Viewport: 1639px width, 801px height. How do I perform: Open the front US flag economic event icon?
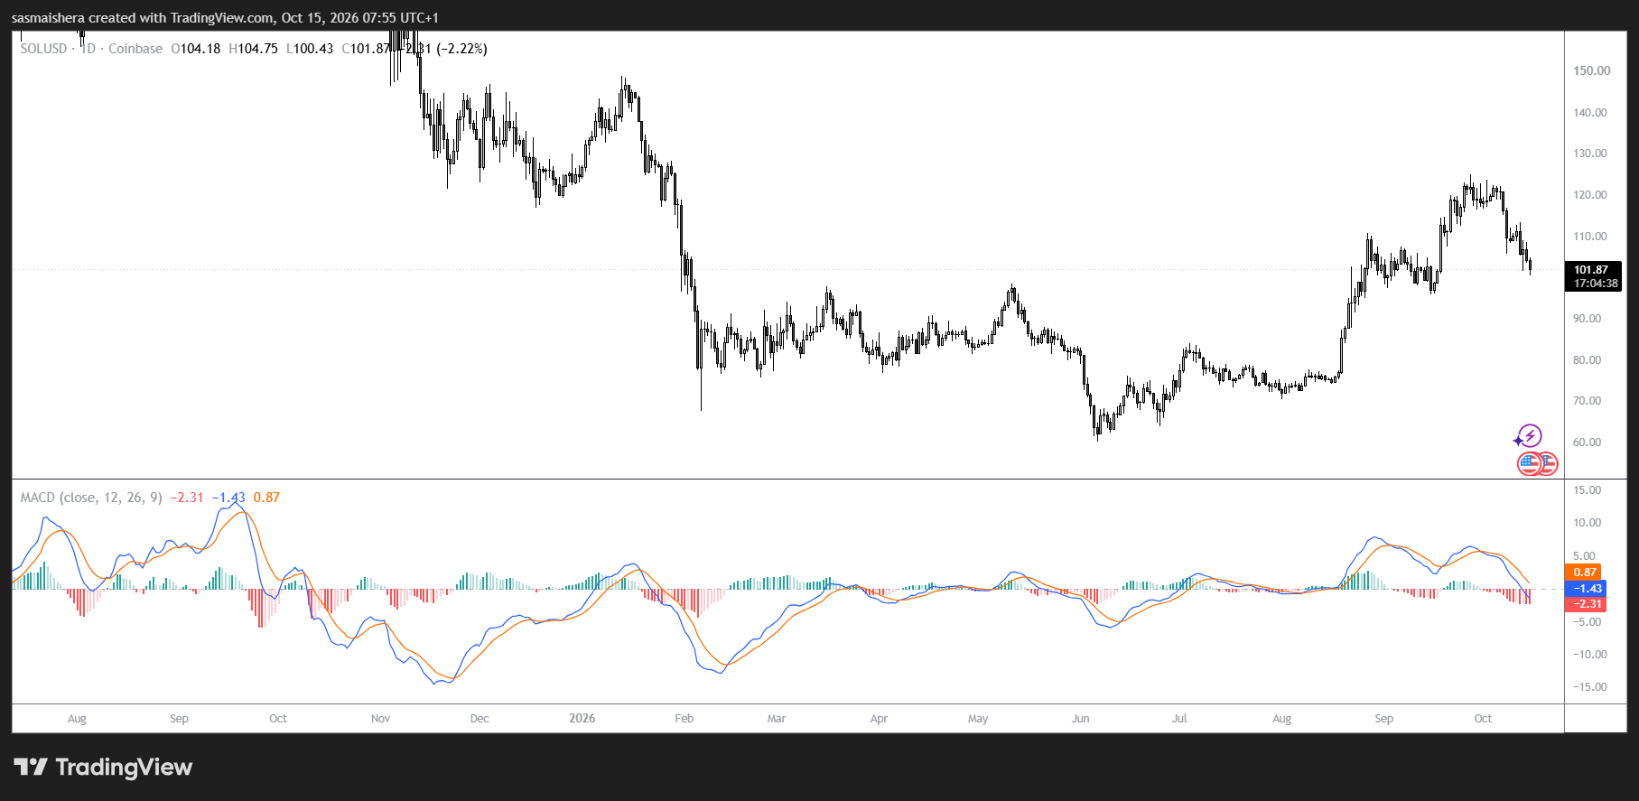1529,464
